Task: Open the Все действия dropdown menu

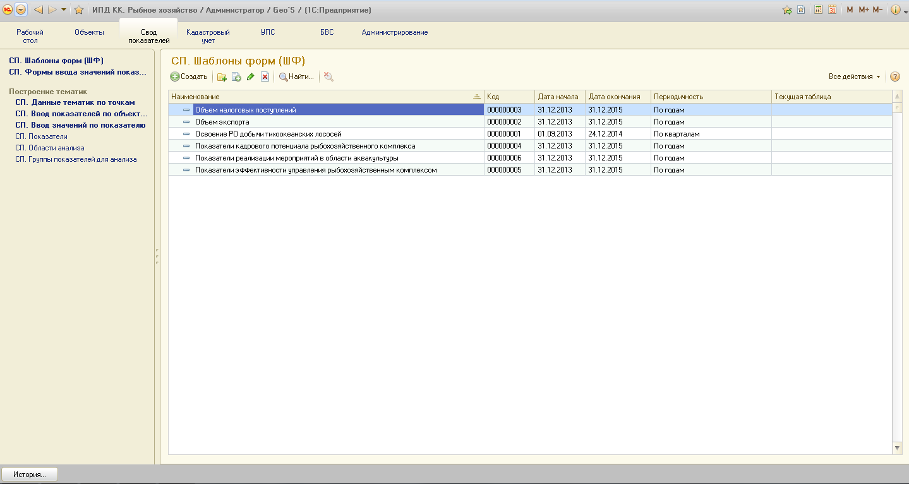Action: click(855, 77)
